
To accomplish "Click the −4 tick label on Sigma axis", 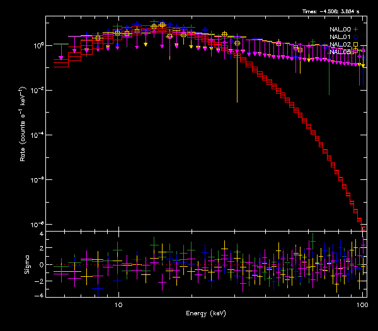I will coord(39,295).
